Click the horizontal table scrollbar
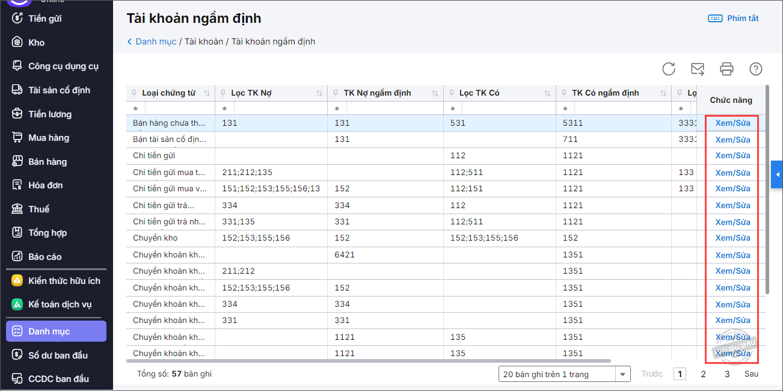The height and width of the screenshot is (391, 783). pos(369,361)
